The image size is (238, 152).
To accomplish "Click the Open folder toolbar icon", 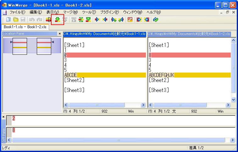I will [16, 20].
